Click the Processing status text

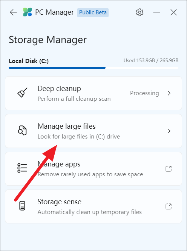coord(144,93)
